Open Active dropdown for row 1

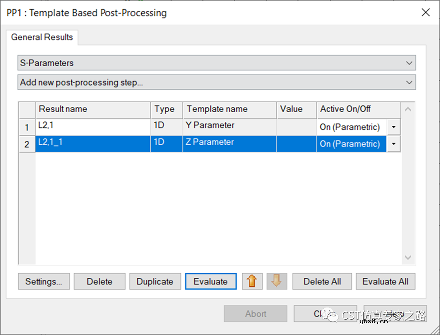tap(394, 127)
